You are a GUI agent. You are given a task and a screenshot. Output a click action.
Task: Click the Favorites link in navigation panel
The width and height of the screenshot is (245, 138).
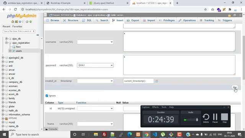pyautogui.click(x=17, y=26)
